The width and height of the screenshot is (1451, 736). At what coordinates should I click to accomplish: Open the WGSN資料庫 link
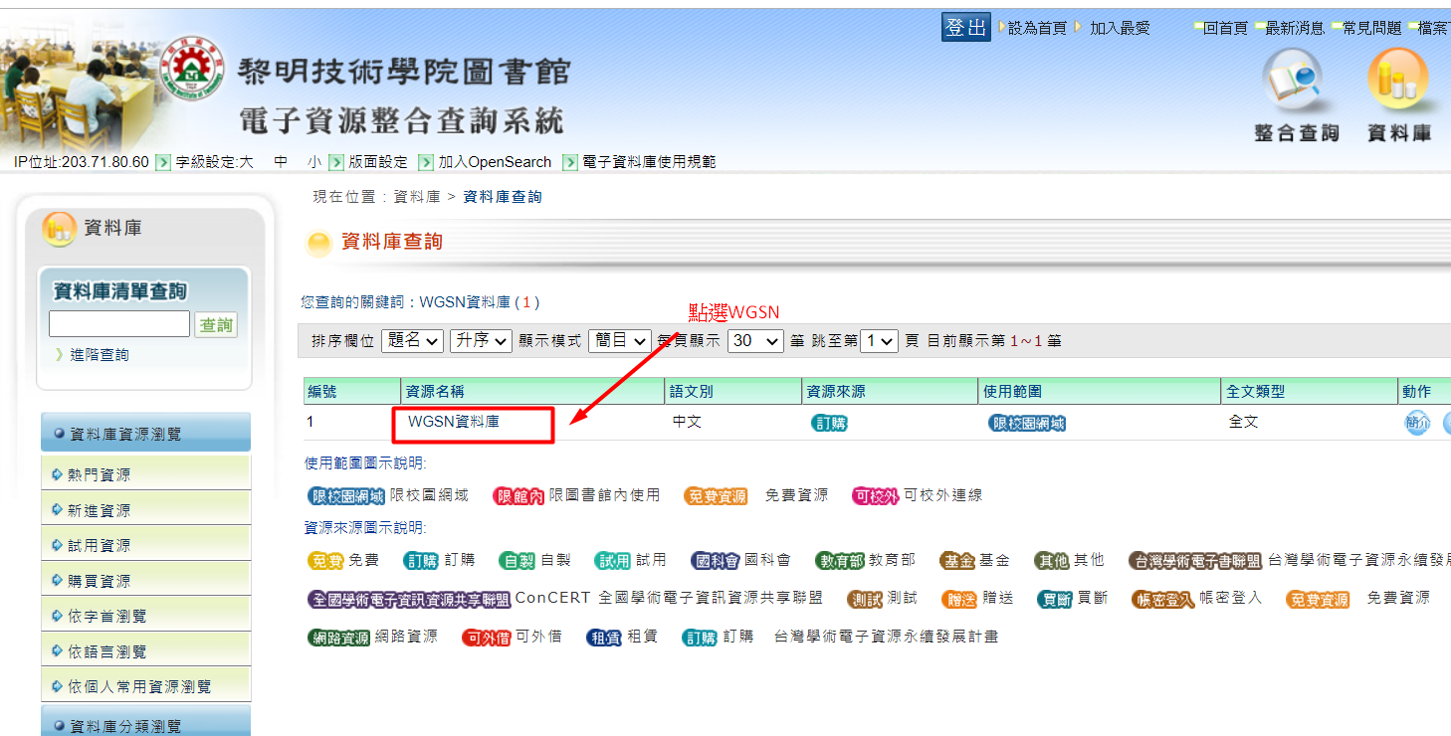click(x=454, y=422)
